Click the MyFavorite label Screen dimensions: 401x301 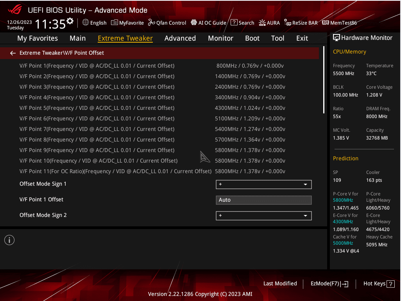pyautogui.click(x=131, y=23)
